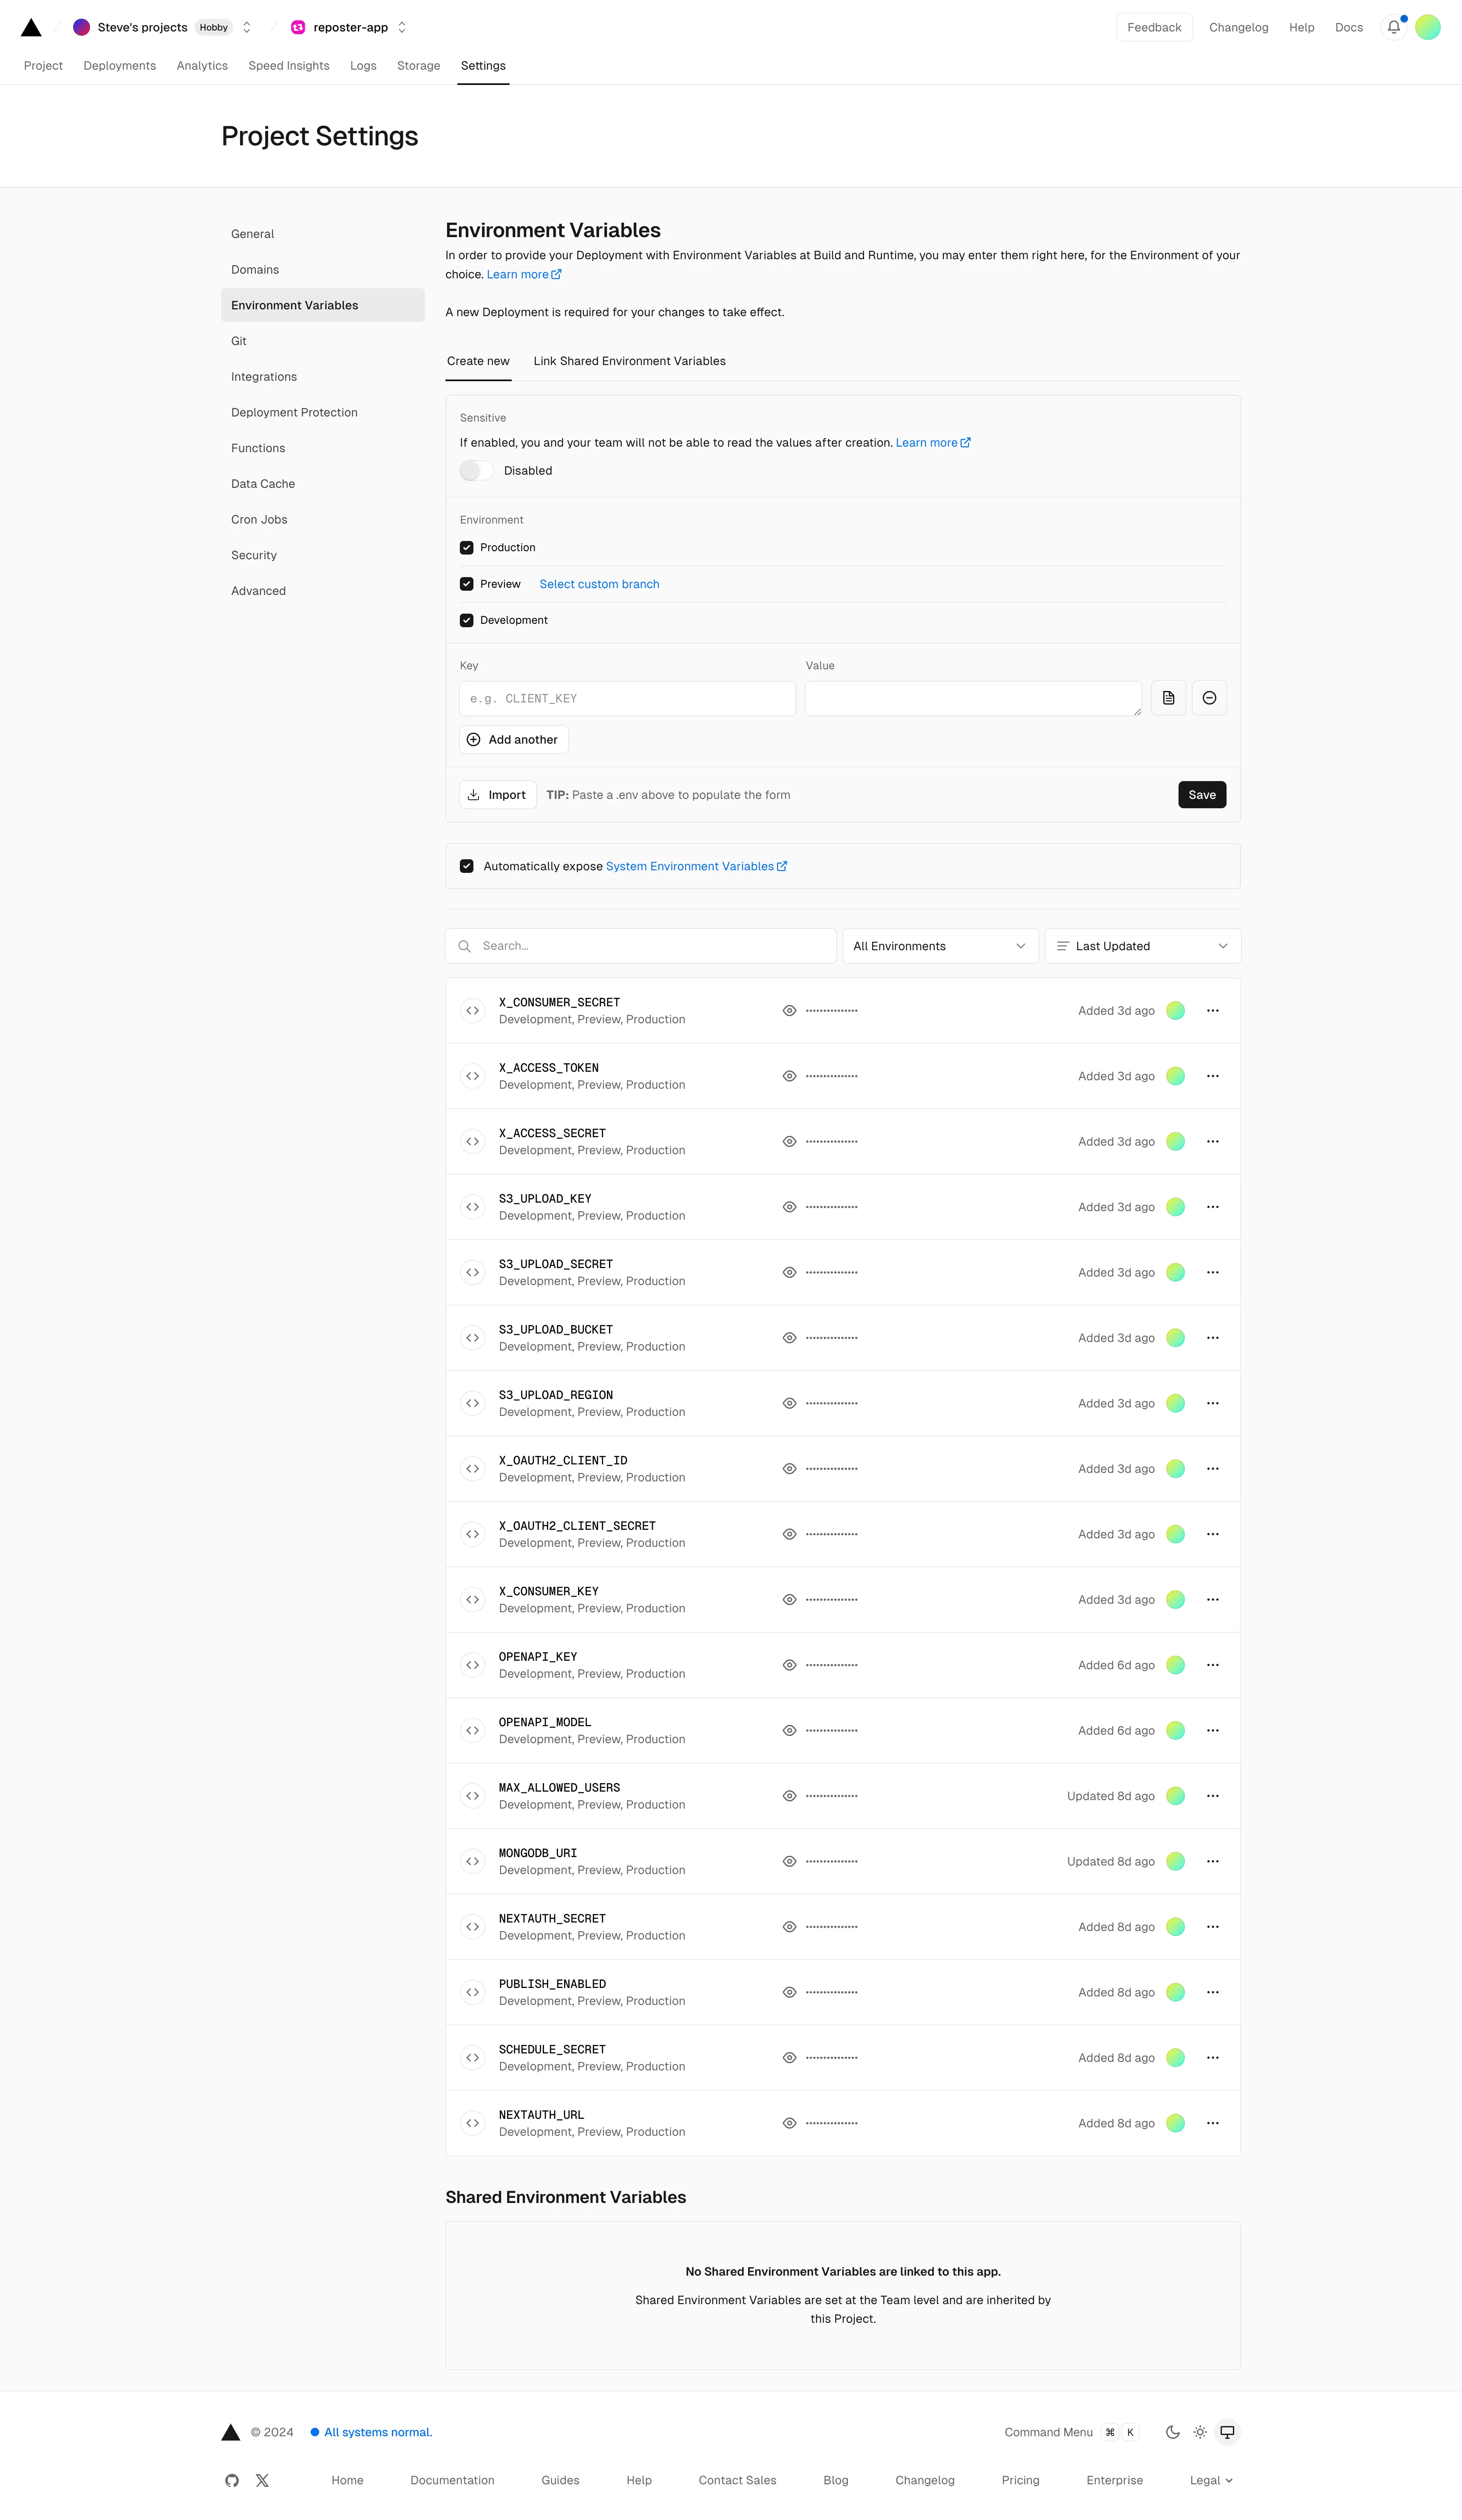Image resolution: width=1462 pixels, height=2520 pixels.
Task: Focus the environment variables Search field
Action: 641,946
